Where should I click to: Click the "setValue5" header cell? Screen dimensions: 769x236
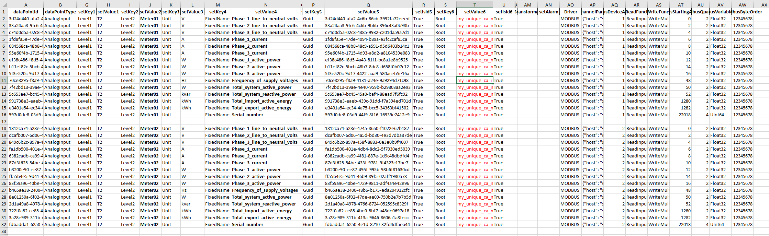(368, 12)
